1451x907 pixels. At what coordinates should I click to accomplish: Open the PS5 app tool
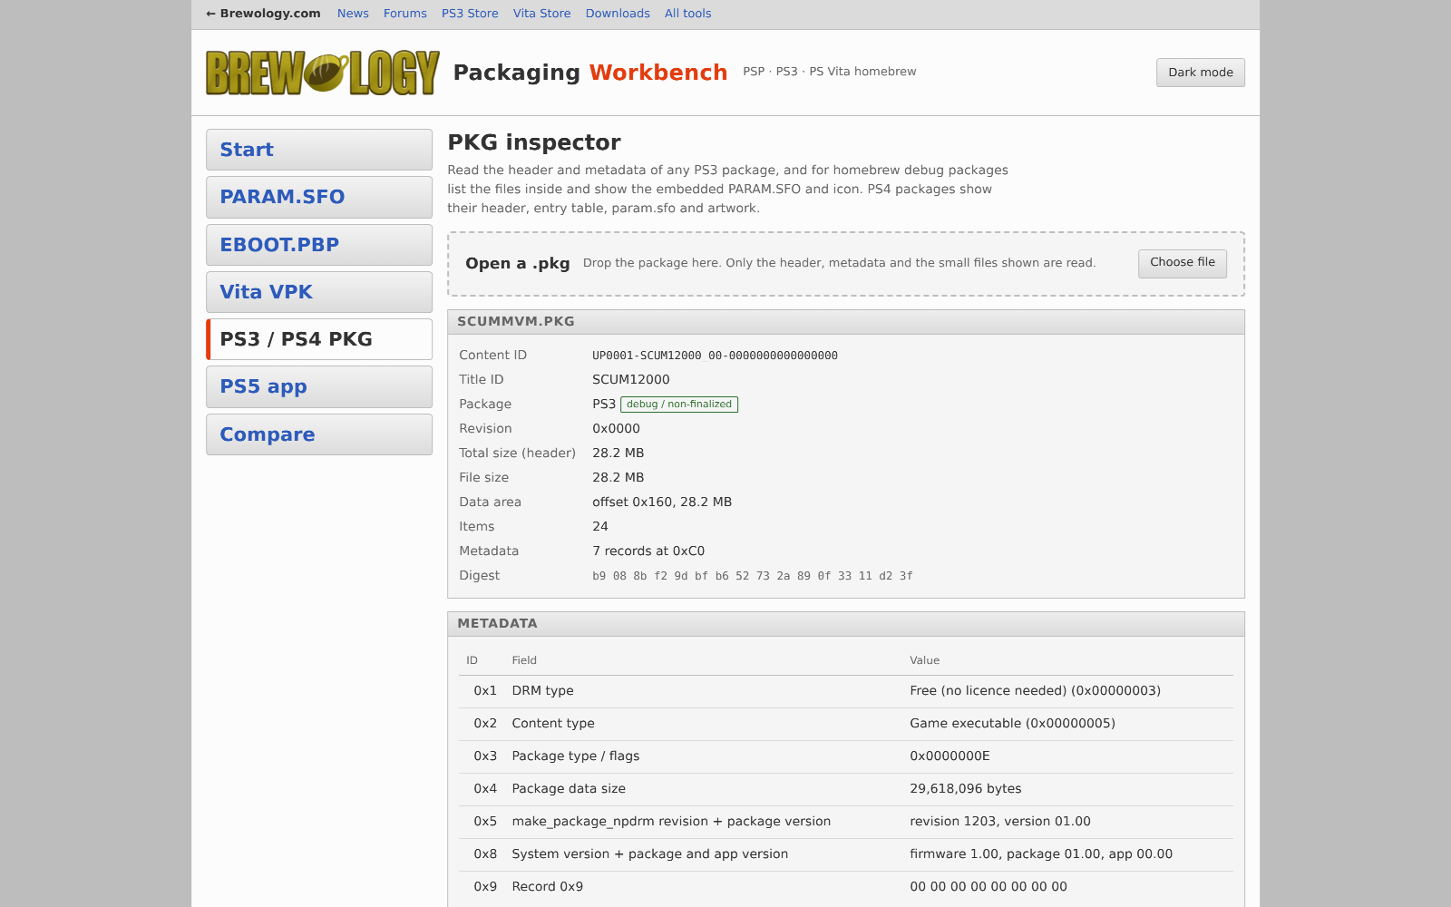click(x=319, y=386)
